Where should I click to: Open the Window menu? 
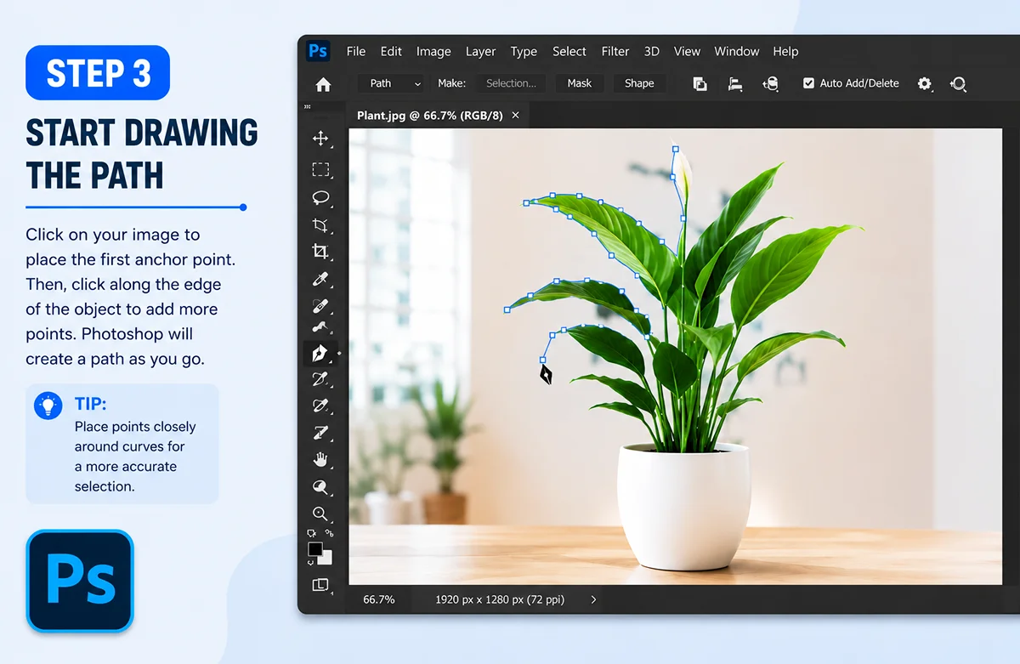coord(736,51)
